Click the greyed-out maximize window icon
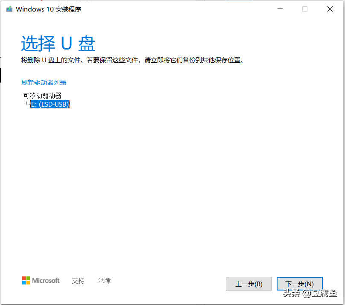Screen dimensions: 345x305 (305, 9)
